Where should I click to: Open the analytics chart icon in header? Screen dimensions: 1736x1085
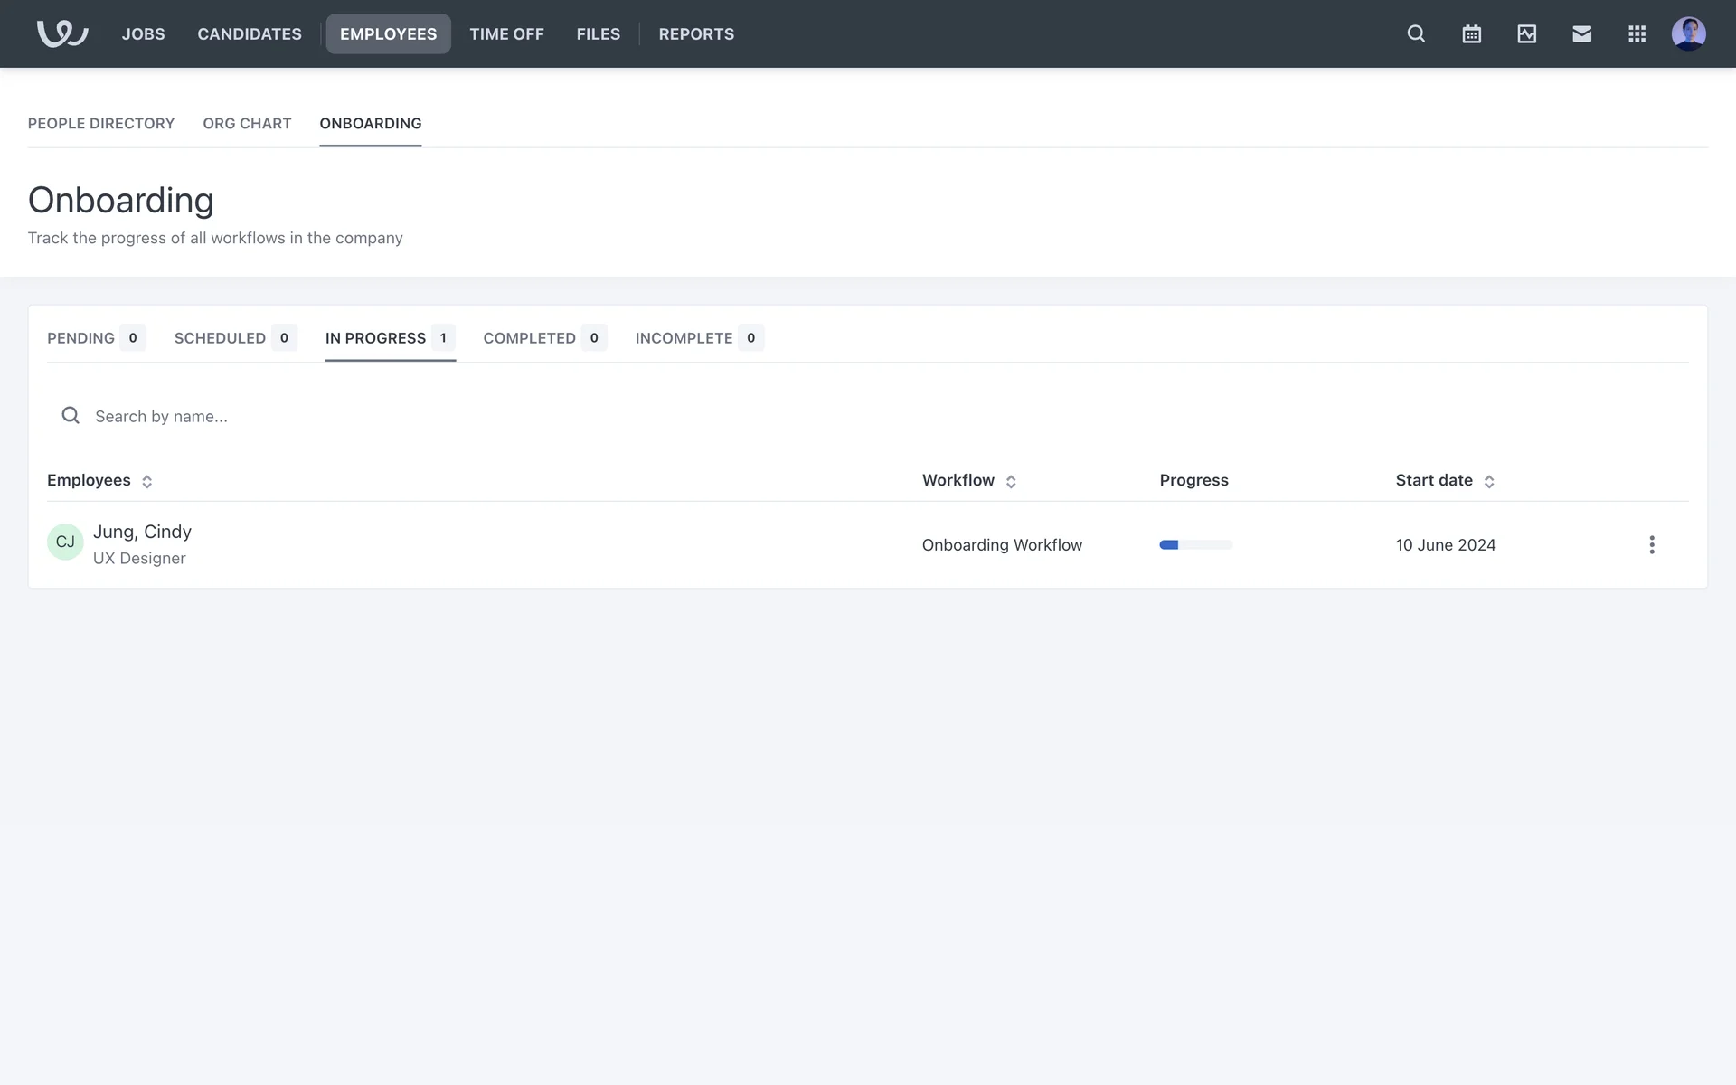click(1526, 33)
